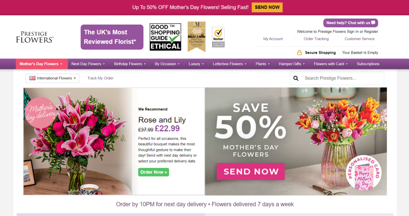Click the Prestige Flowers logo
Screen dimensions: 409x216
[35, 37]
